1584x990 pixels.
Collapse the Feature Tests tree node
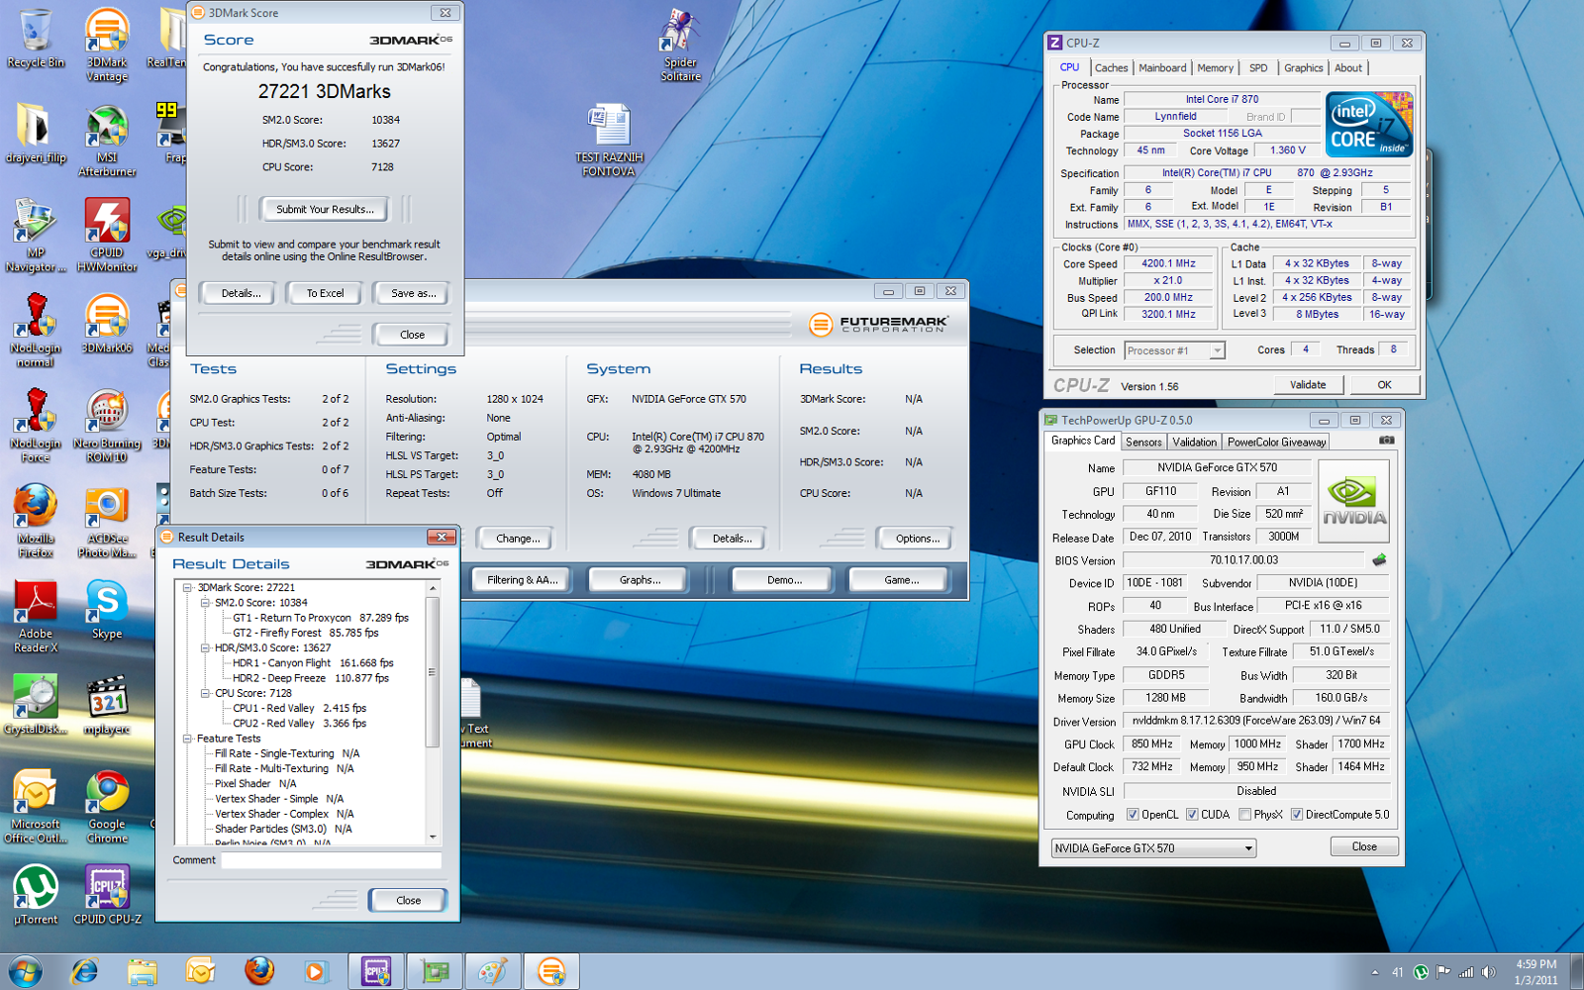pos(187,739)
